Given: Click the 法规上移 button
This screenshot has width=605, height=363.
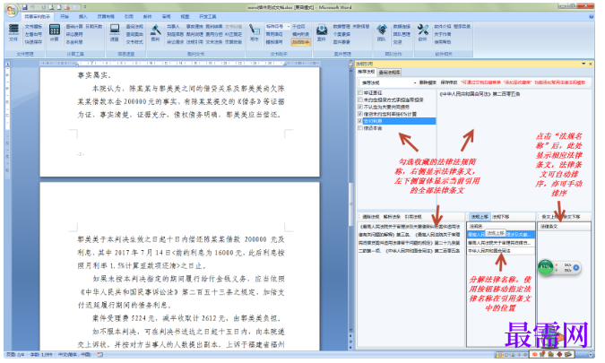Looking at the screenshot, I should (480, 216).
